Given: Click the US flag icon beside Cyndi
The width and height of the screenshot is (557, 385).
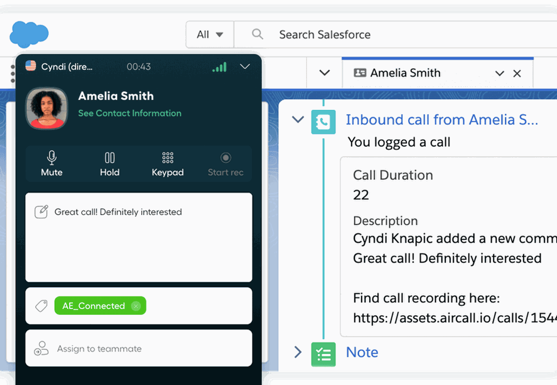Looking at the screenshot, I should tap(31, 66).
